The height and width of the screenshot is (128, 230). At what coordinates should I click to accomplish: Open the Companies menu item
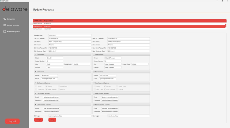(x=11, y=19)
